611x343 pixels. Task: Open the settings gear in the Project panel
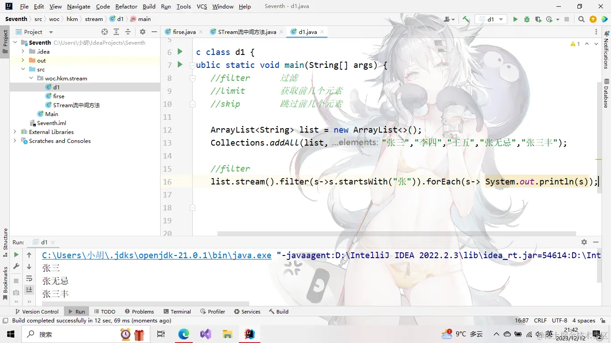click(x=143, y=32)
